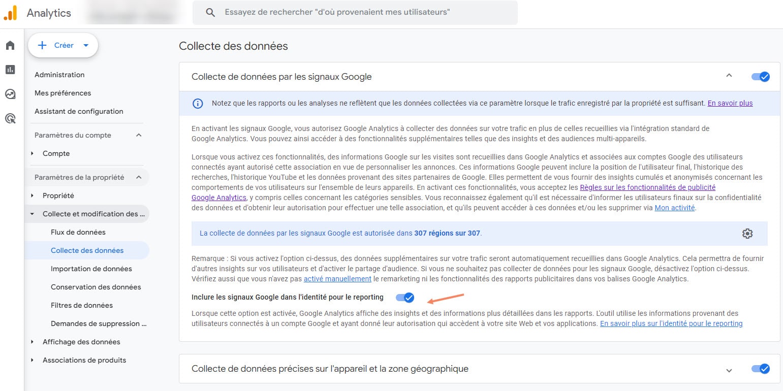Click the Google Analytics logo
This screenshot has height=391, width=783.
[10, 13]
